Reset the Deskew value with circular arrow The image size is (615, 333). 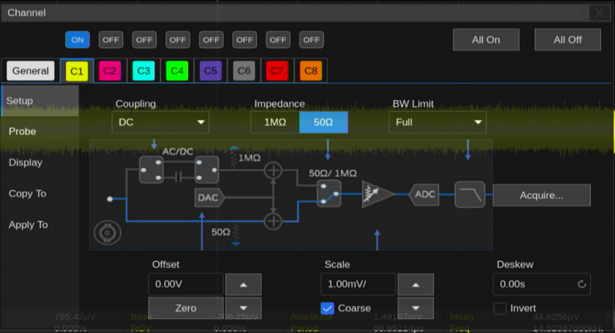pos(581,285)
